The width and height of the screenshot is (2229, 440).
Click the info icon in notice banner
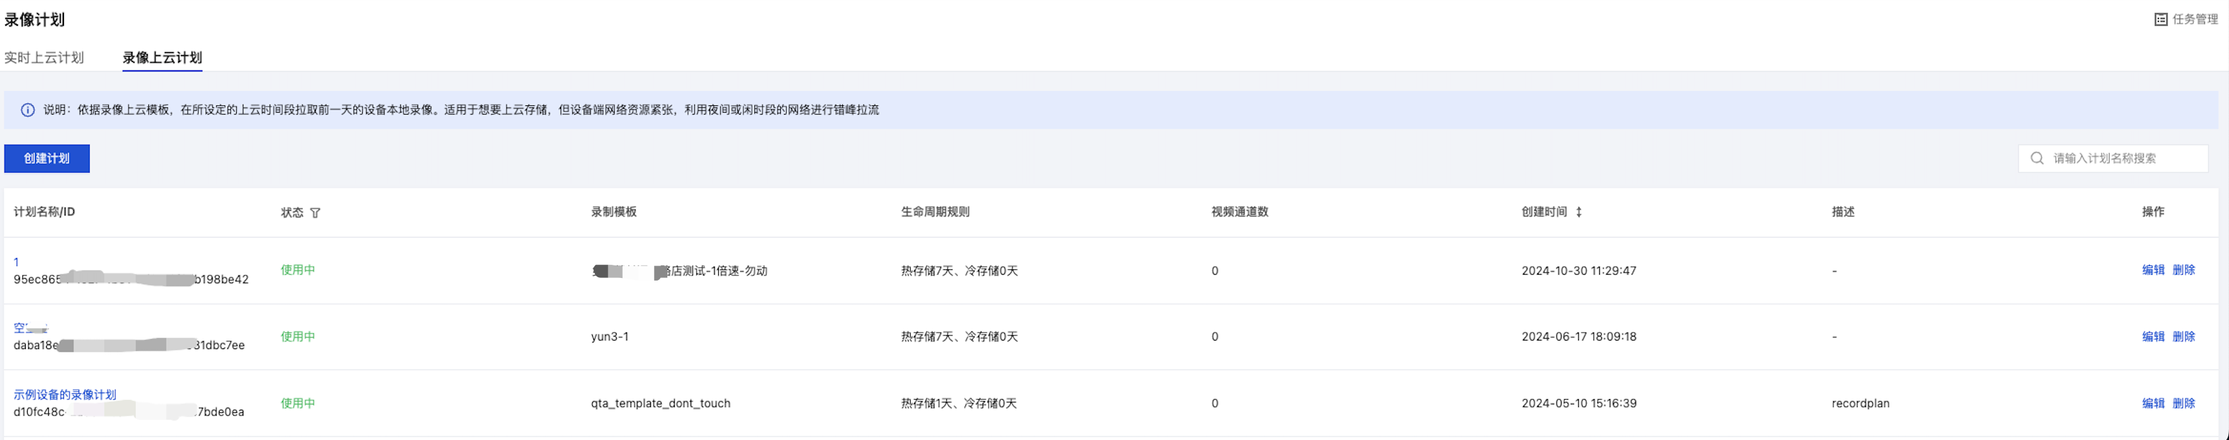point(28,110)
